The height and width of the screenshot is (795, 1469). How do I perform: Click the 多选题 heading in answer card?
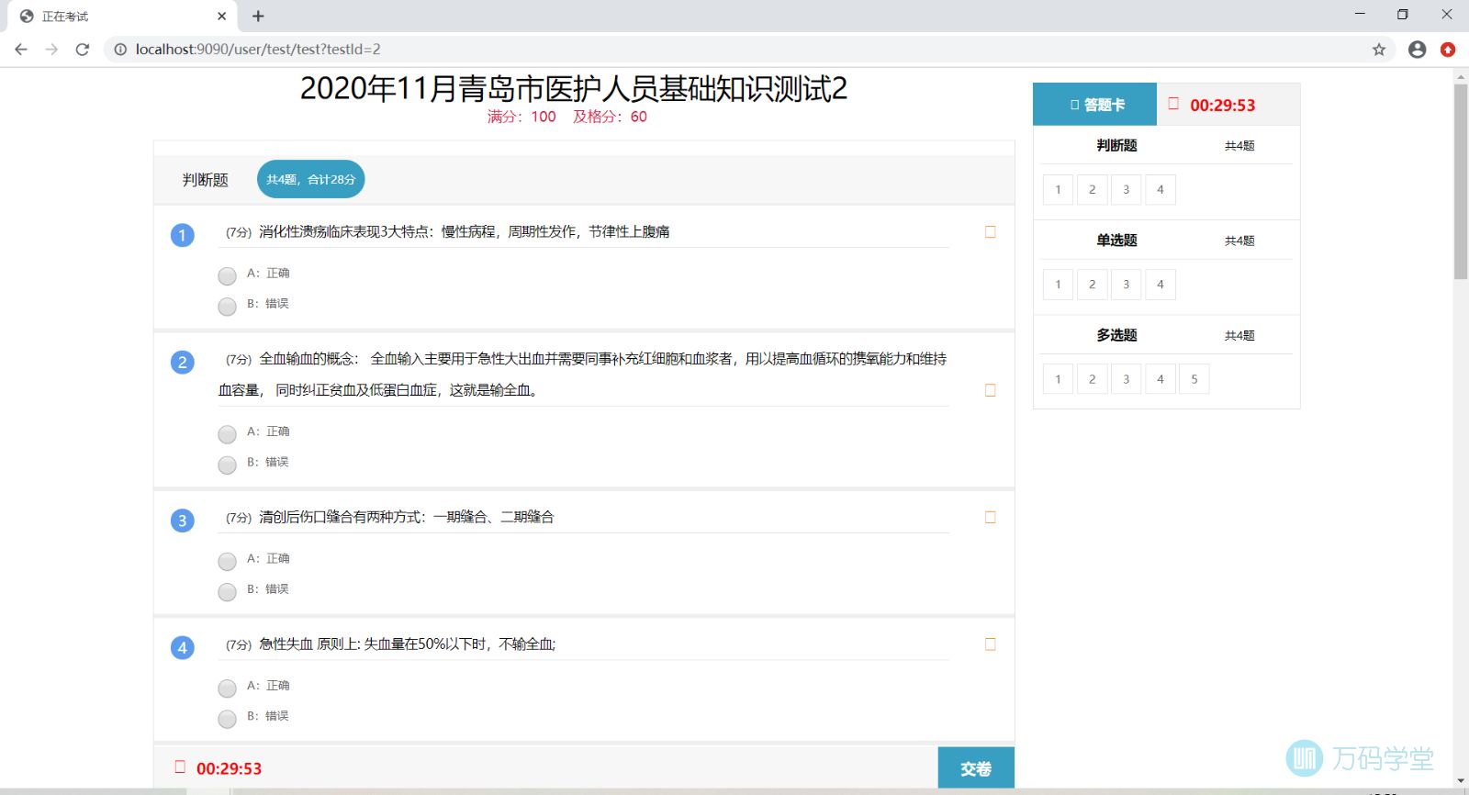1116,335
